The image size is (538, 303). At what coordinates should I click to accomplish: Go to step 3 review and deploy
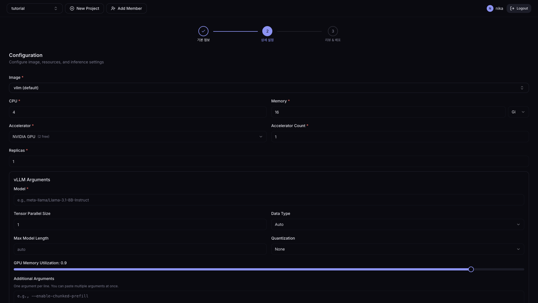tap(333, 31)
